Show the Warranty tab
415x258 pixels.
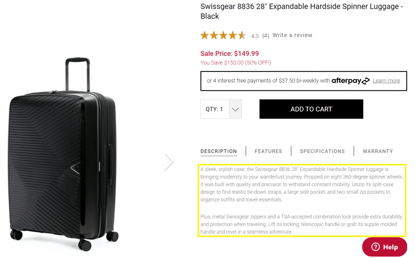(378, 151)
